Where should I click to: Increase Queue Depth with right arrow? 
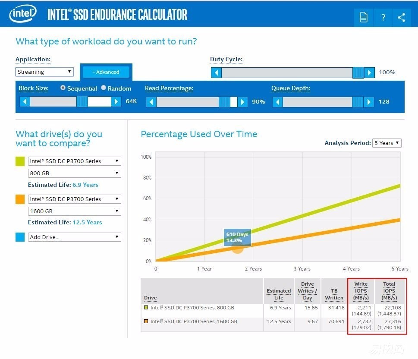(x=369, y=102)
